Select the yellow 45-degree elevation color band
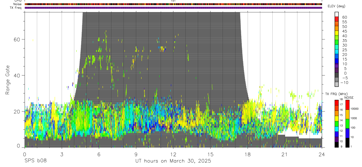The height and width of the screenshot is (167, 362). click(x=337, y=33)
